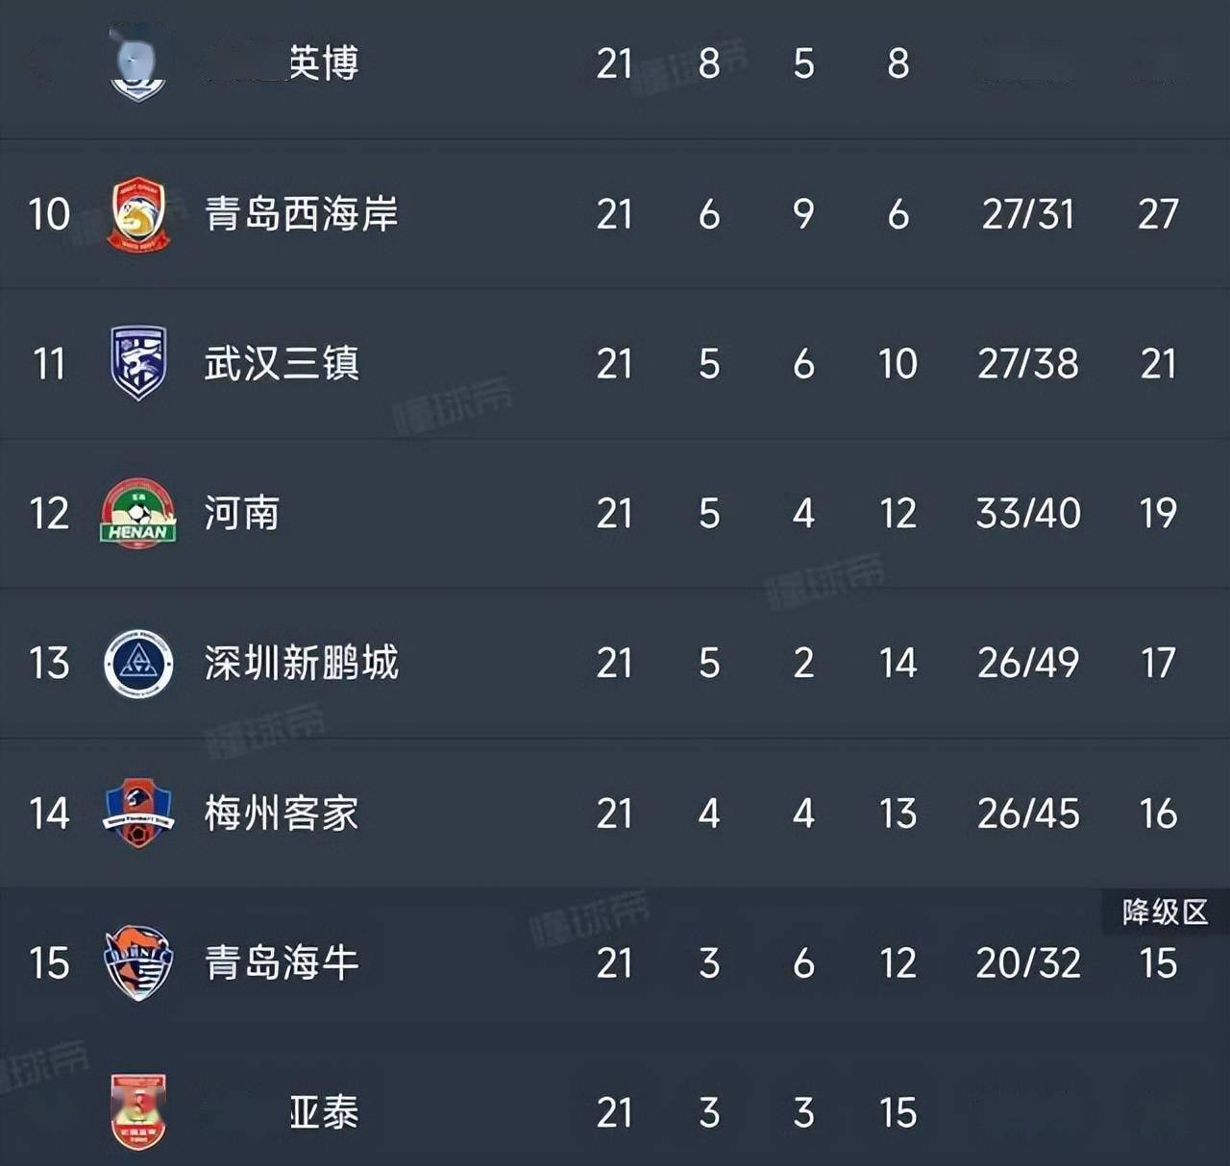Select the 河南 team name
The width and height of the screenshot is (1230, 1166).
(x=242, y=514)
